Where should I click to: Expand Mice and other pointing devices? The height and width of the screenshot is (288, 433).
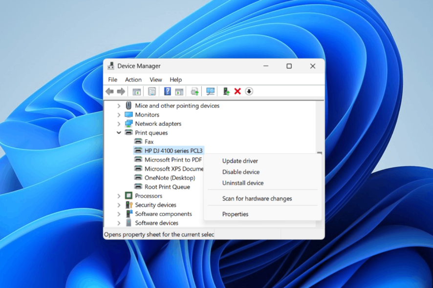coord(119,105)
